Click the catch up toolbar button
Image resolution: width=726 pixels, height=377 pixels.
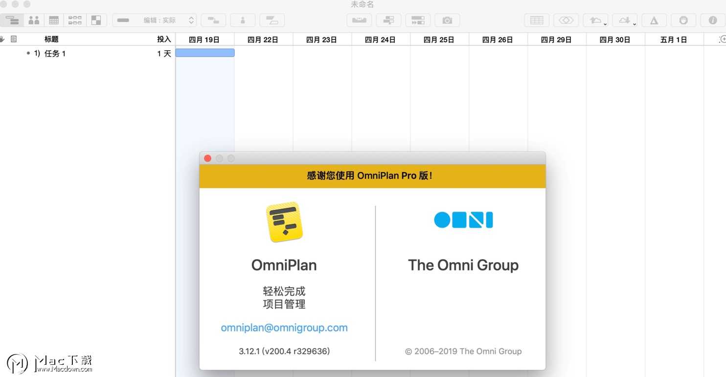388,20
